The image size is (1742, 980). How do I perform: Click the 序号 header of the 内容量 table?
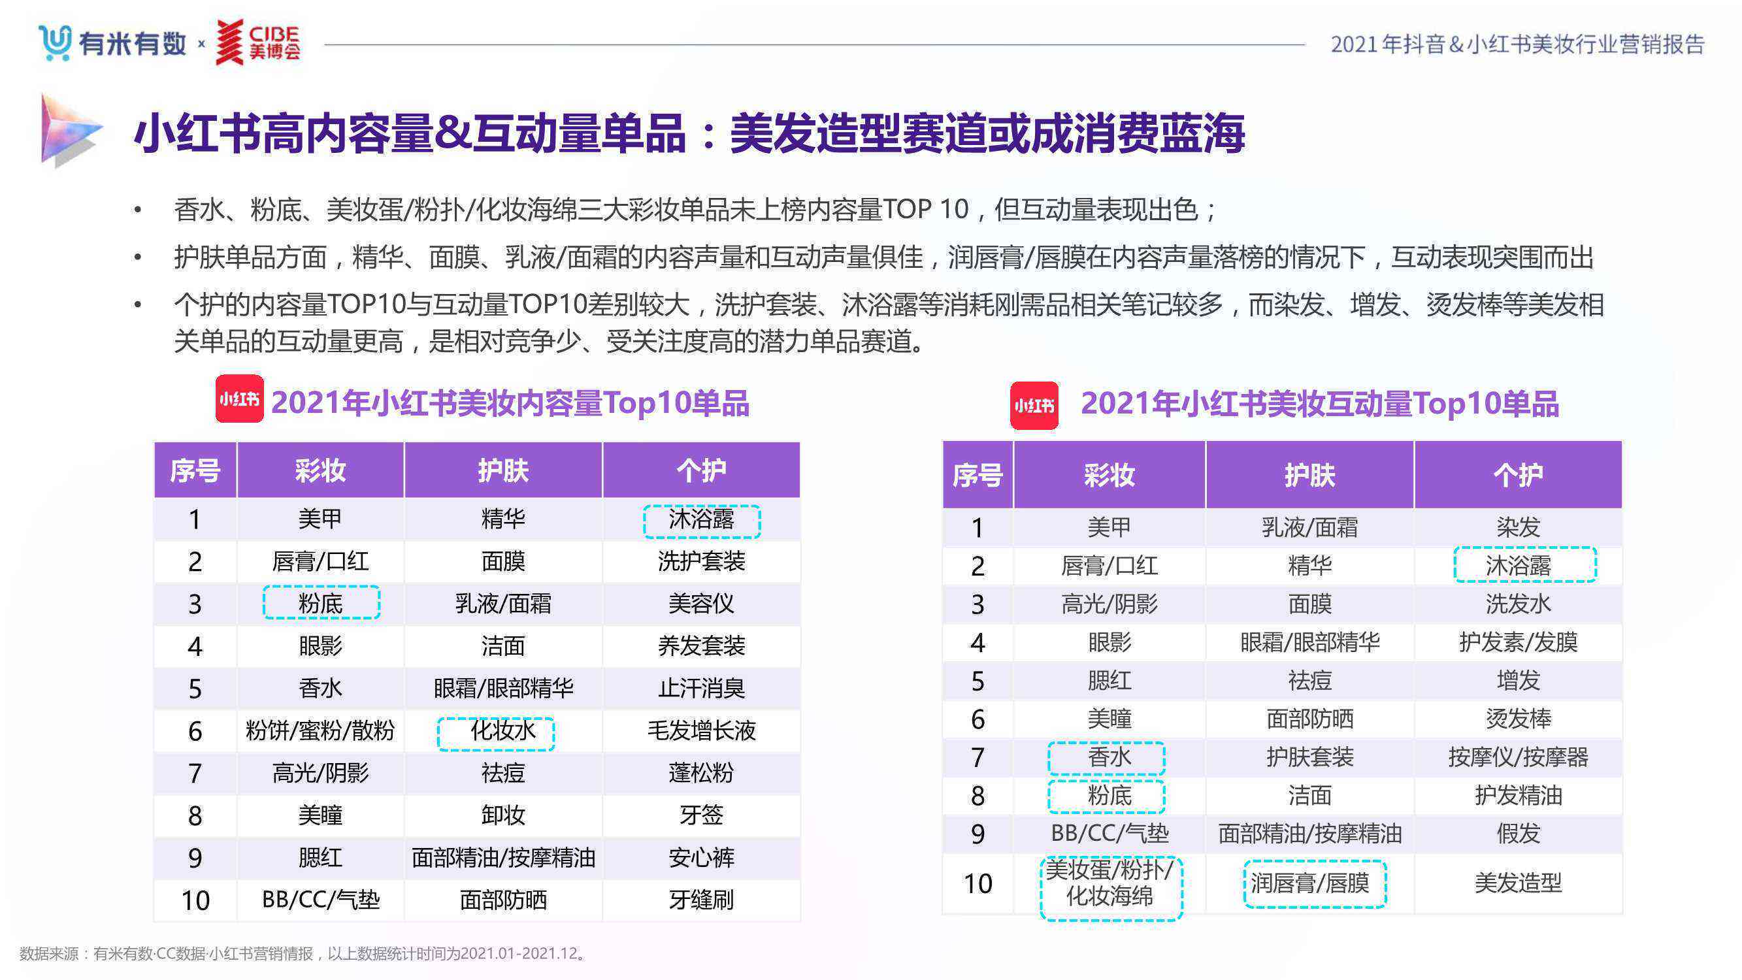click(195, 470)
